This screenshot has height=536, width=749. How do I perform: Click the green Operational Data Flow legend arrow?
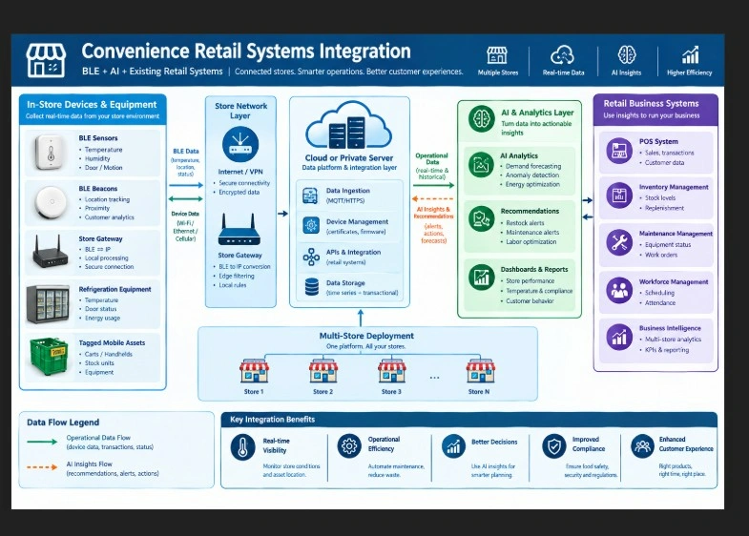(x=42, y=442)
